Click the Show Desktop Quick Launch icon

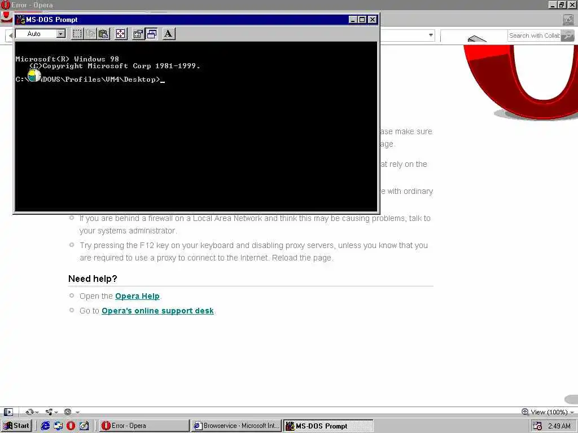pos(58,426)
